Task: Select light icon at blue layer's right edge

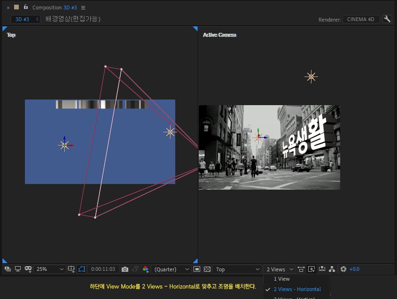Action: point(170,132)
